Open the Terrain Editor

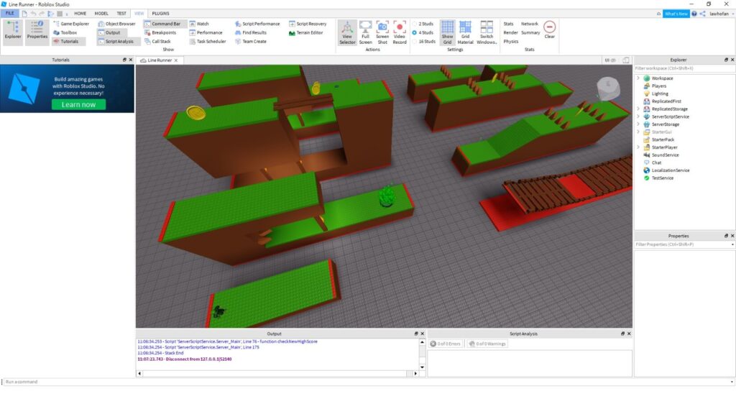pyautogui.click(x=305, y=32)
